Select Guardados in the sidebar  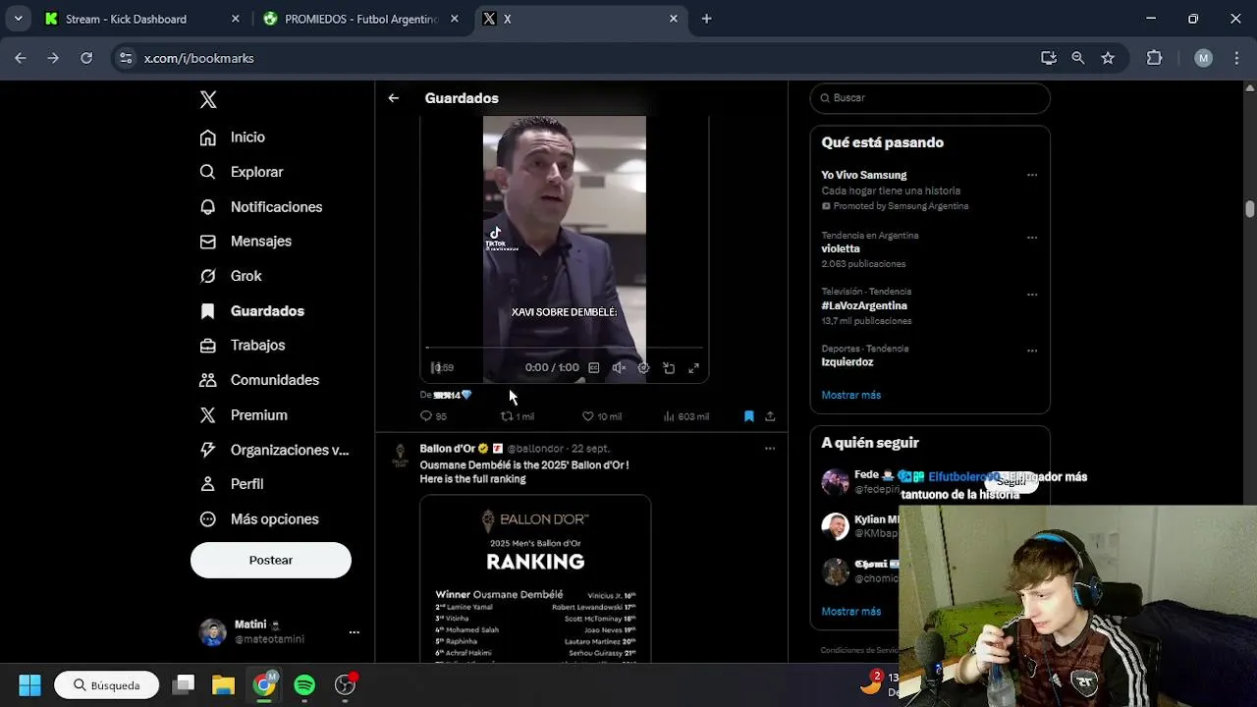click(252, 311)
